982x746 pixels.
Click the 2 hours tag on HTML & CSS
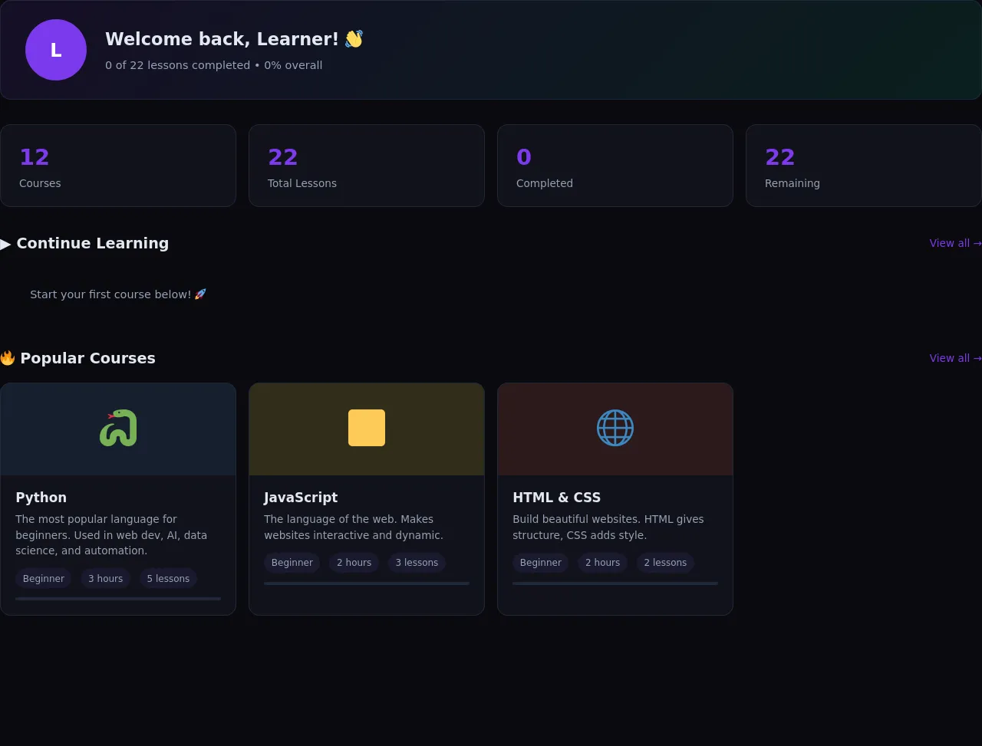click(603, 563)
